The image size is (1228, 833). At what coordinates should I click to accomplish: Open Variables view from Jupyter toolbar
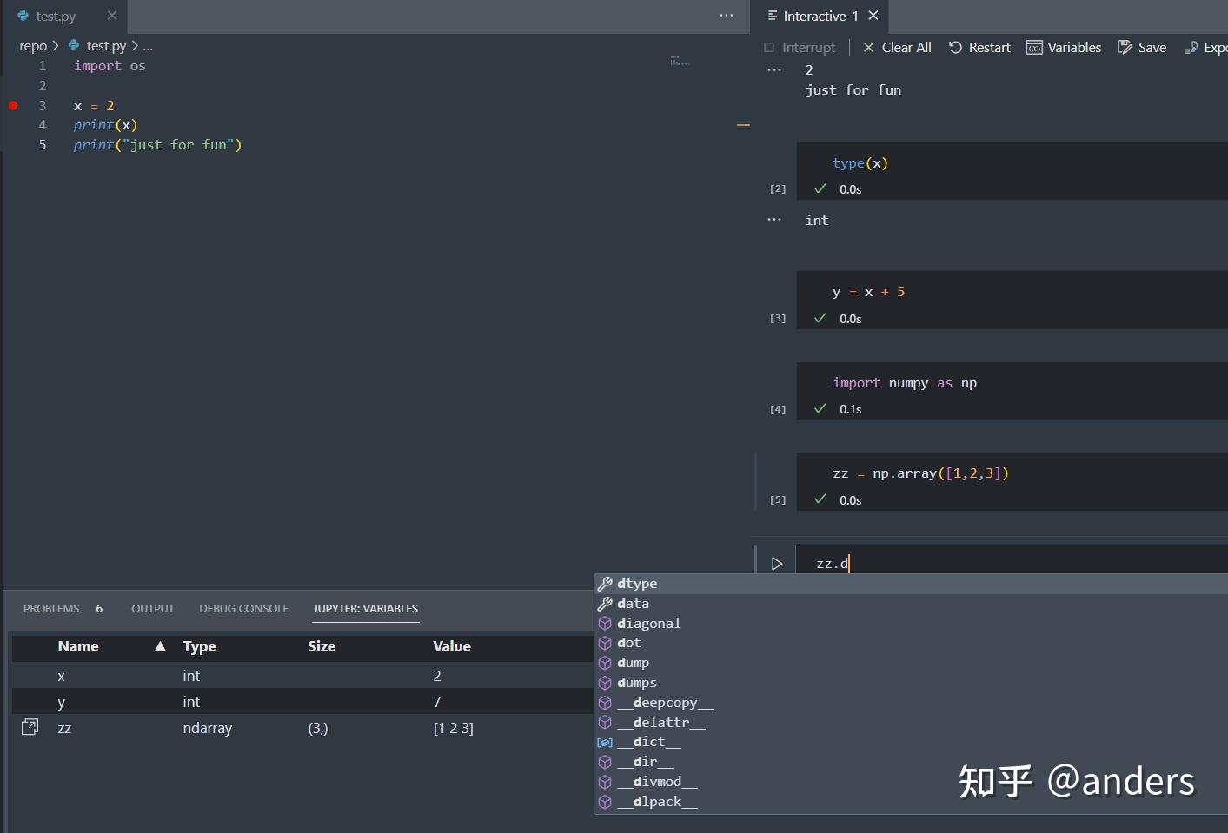[1064, 47]
